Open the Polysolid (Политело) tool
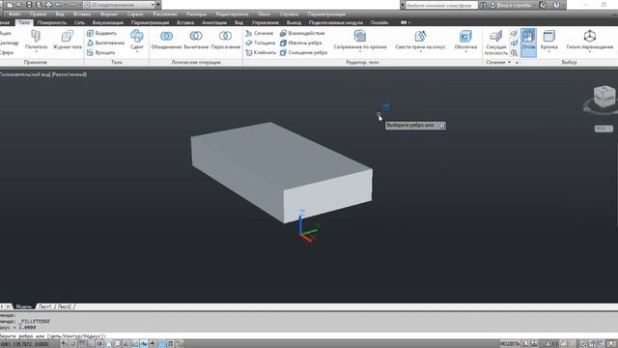This screenshot has width=618, height=348. click(x=36, y=40)
